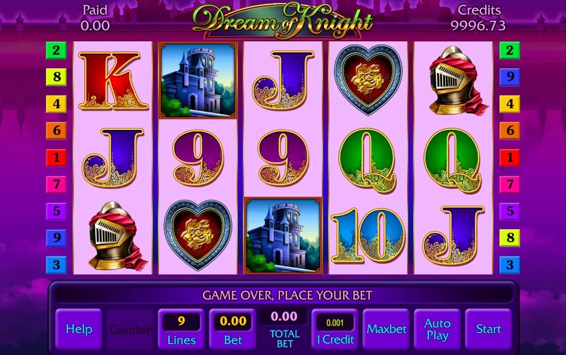Click the red K symbol on first reel
This screenshot has height=355, width=566.
[113, 81]
